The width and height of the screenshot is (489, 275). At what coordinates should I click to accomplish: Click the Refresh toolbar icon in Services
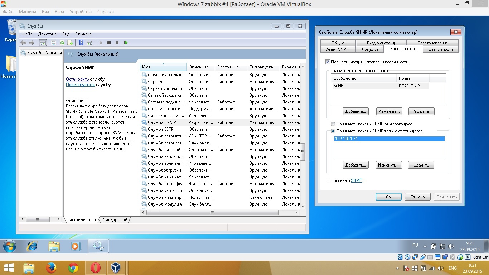62,43
